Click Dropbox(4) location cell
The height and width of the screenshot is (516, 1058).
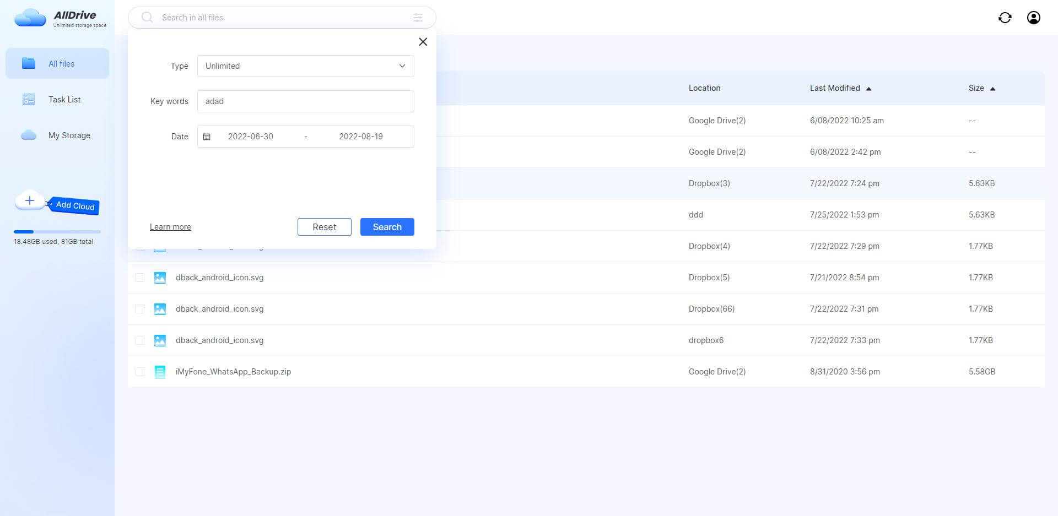point(709,246)
